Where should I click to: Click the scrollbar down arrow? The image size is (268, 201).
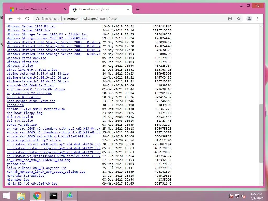[x=261, y=183]
